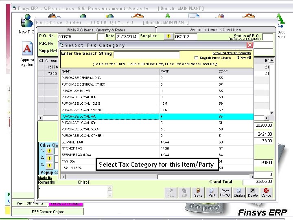
Task: Click items grid scroll left arrow
Action: pyautogui.click(x=40, y=118)
